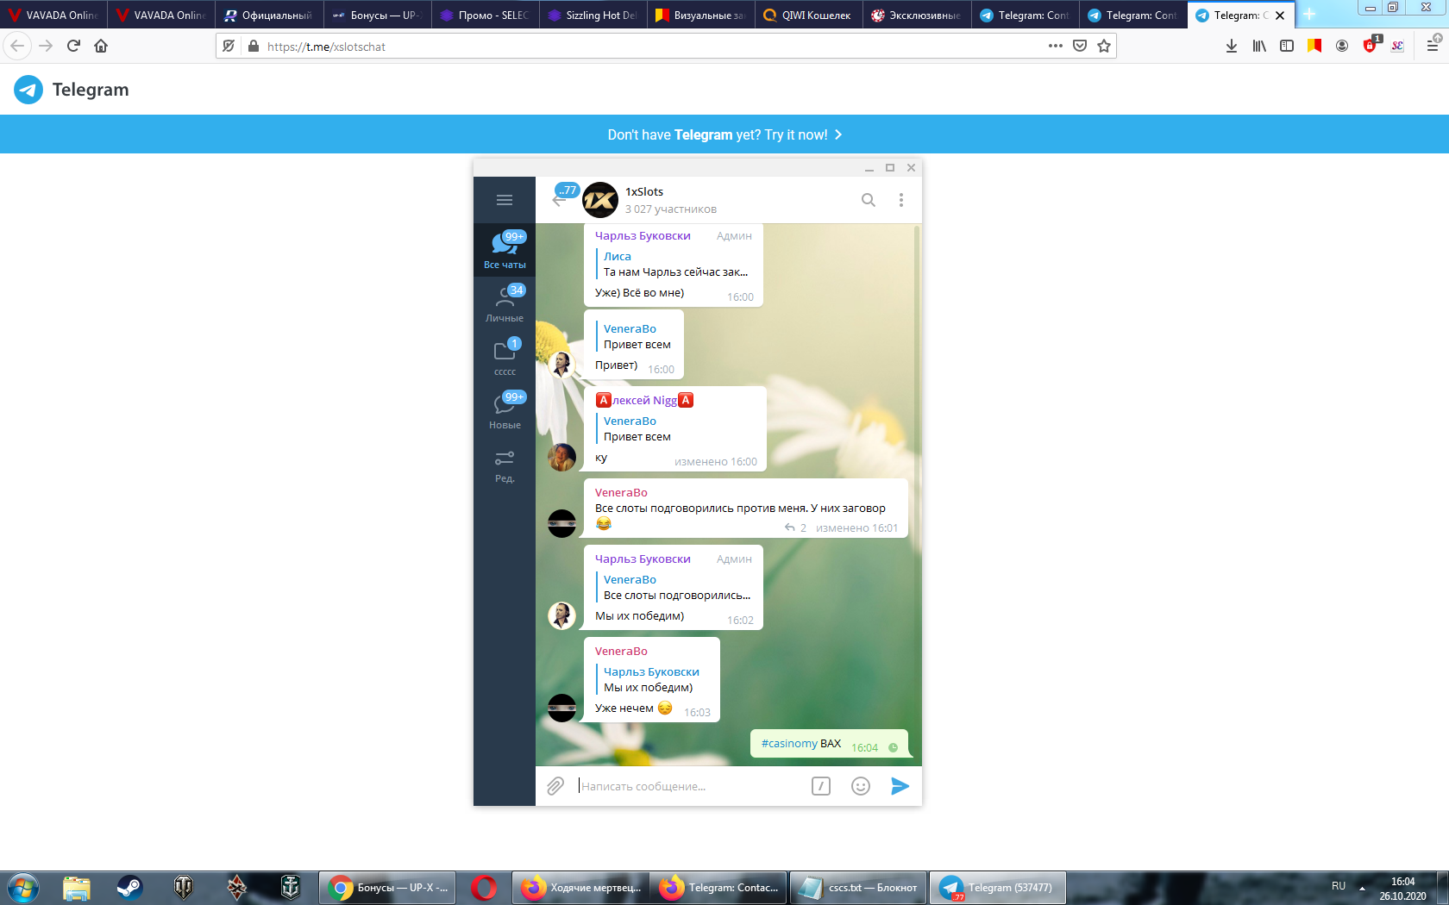Close the active Telegram browser tab
This screenshot has width=1449, height=905.
[1280, 16]
